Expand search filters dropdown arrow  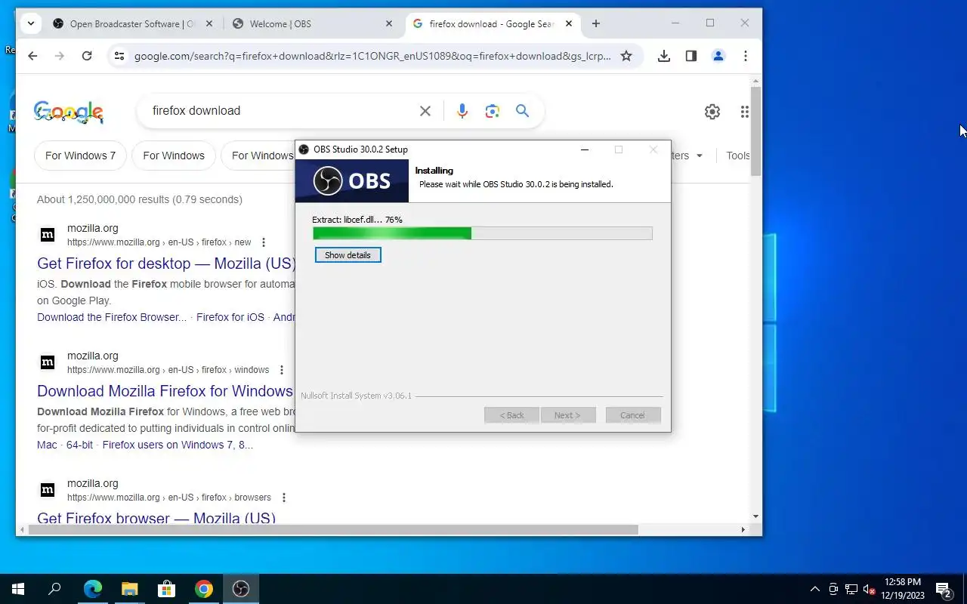[700, 156]
